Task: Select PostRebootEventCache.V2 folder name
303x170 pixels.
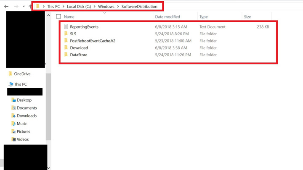Action: coord(93,41)
